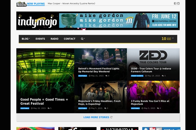This screenshot has height=130, width=196.
Task: Click the comment icon on the Detroit Movement article
Action: 106,76
